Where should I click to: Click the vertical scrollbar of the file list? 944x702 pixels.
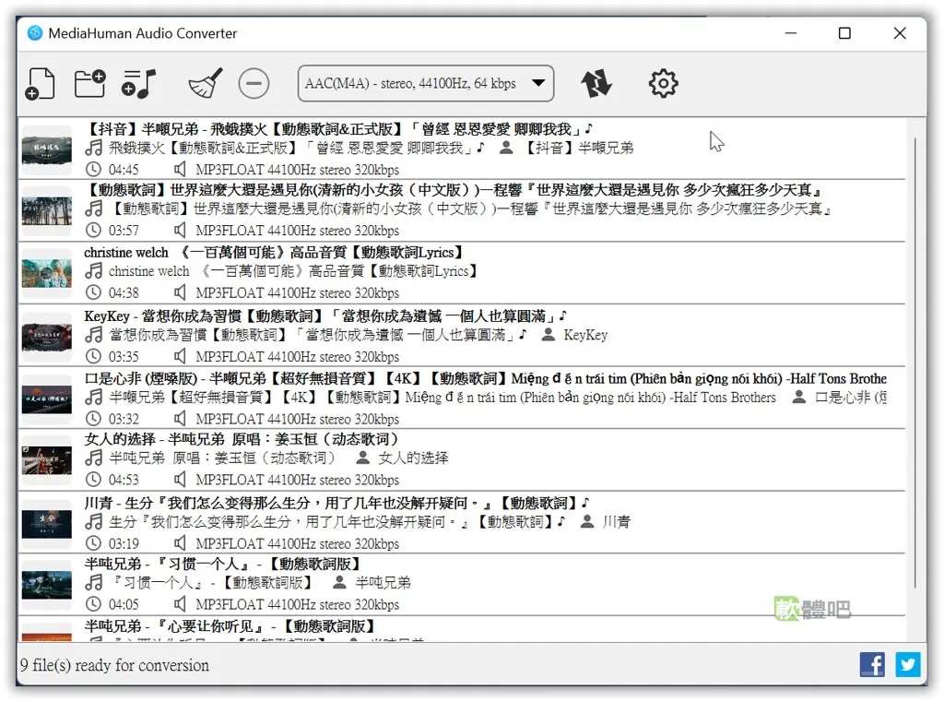click(915, 362)
